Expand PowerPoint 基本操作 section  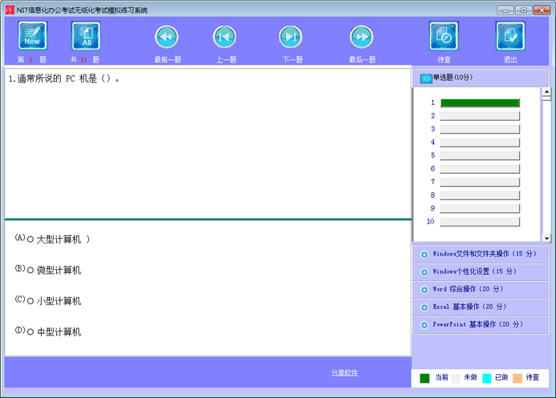(x=480, y=325)
